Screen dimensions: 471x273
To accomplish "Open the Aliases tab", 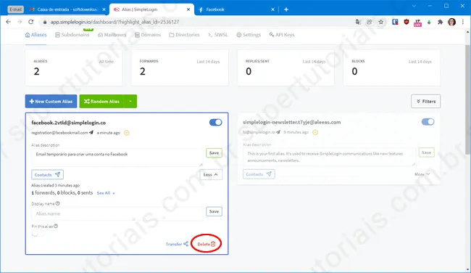I will tap(36, 35).
